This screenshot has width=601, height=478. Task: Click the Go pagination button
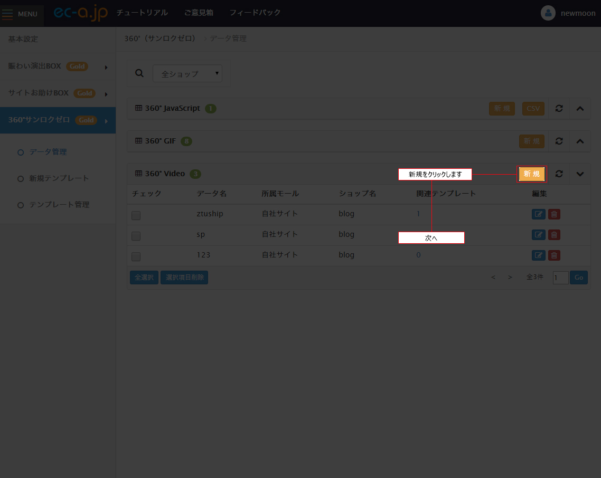click(x=579, y=278)
